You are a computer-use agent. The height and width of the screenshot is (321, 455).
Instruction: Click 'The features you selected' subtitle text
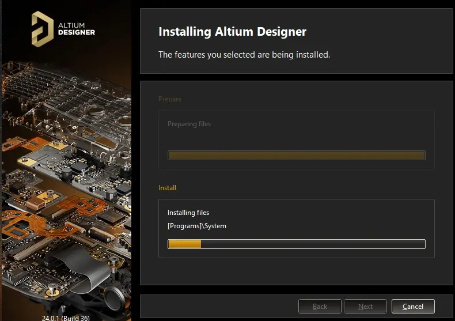[x=244, y=55]
